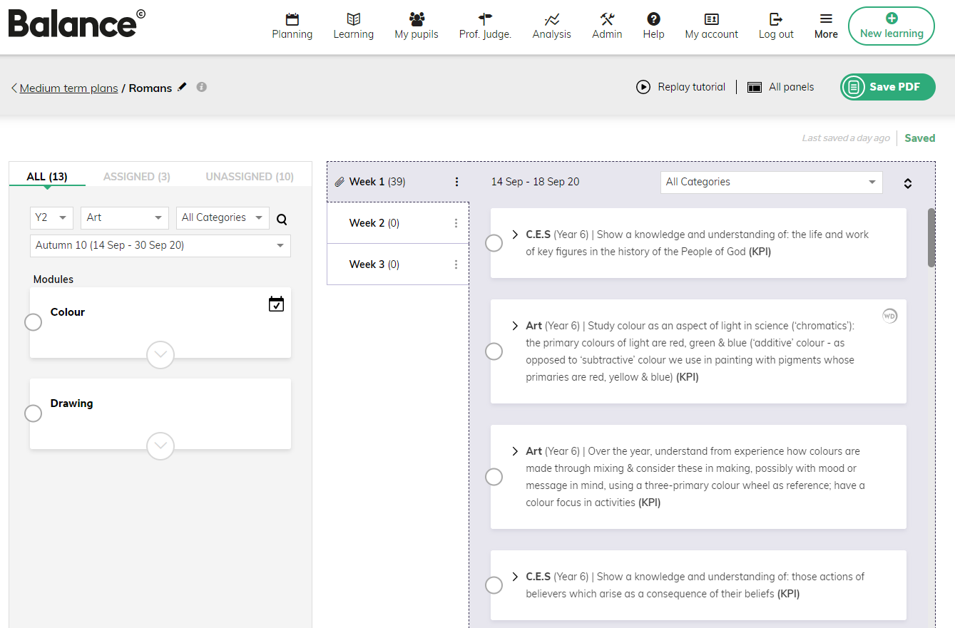Screen dimensions: 955x628
Task: Open the Y2 year dropdown
Action: tap(51, 217)
